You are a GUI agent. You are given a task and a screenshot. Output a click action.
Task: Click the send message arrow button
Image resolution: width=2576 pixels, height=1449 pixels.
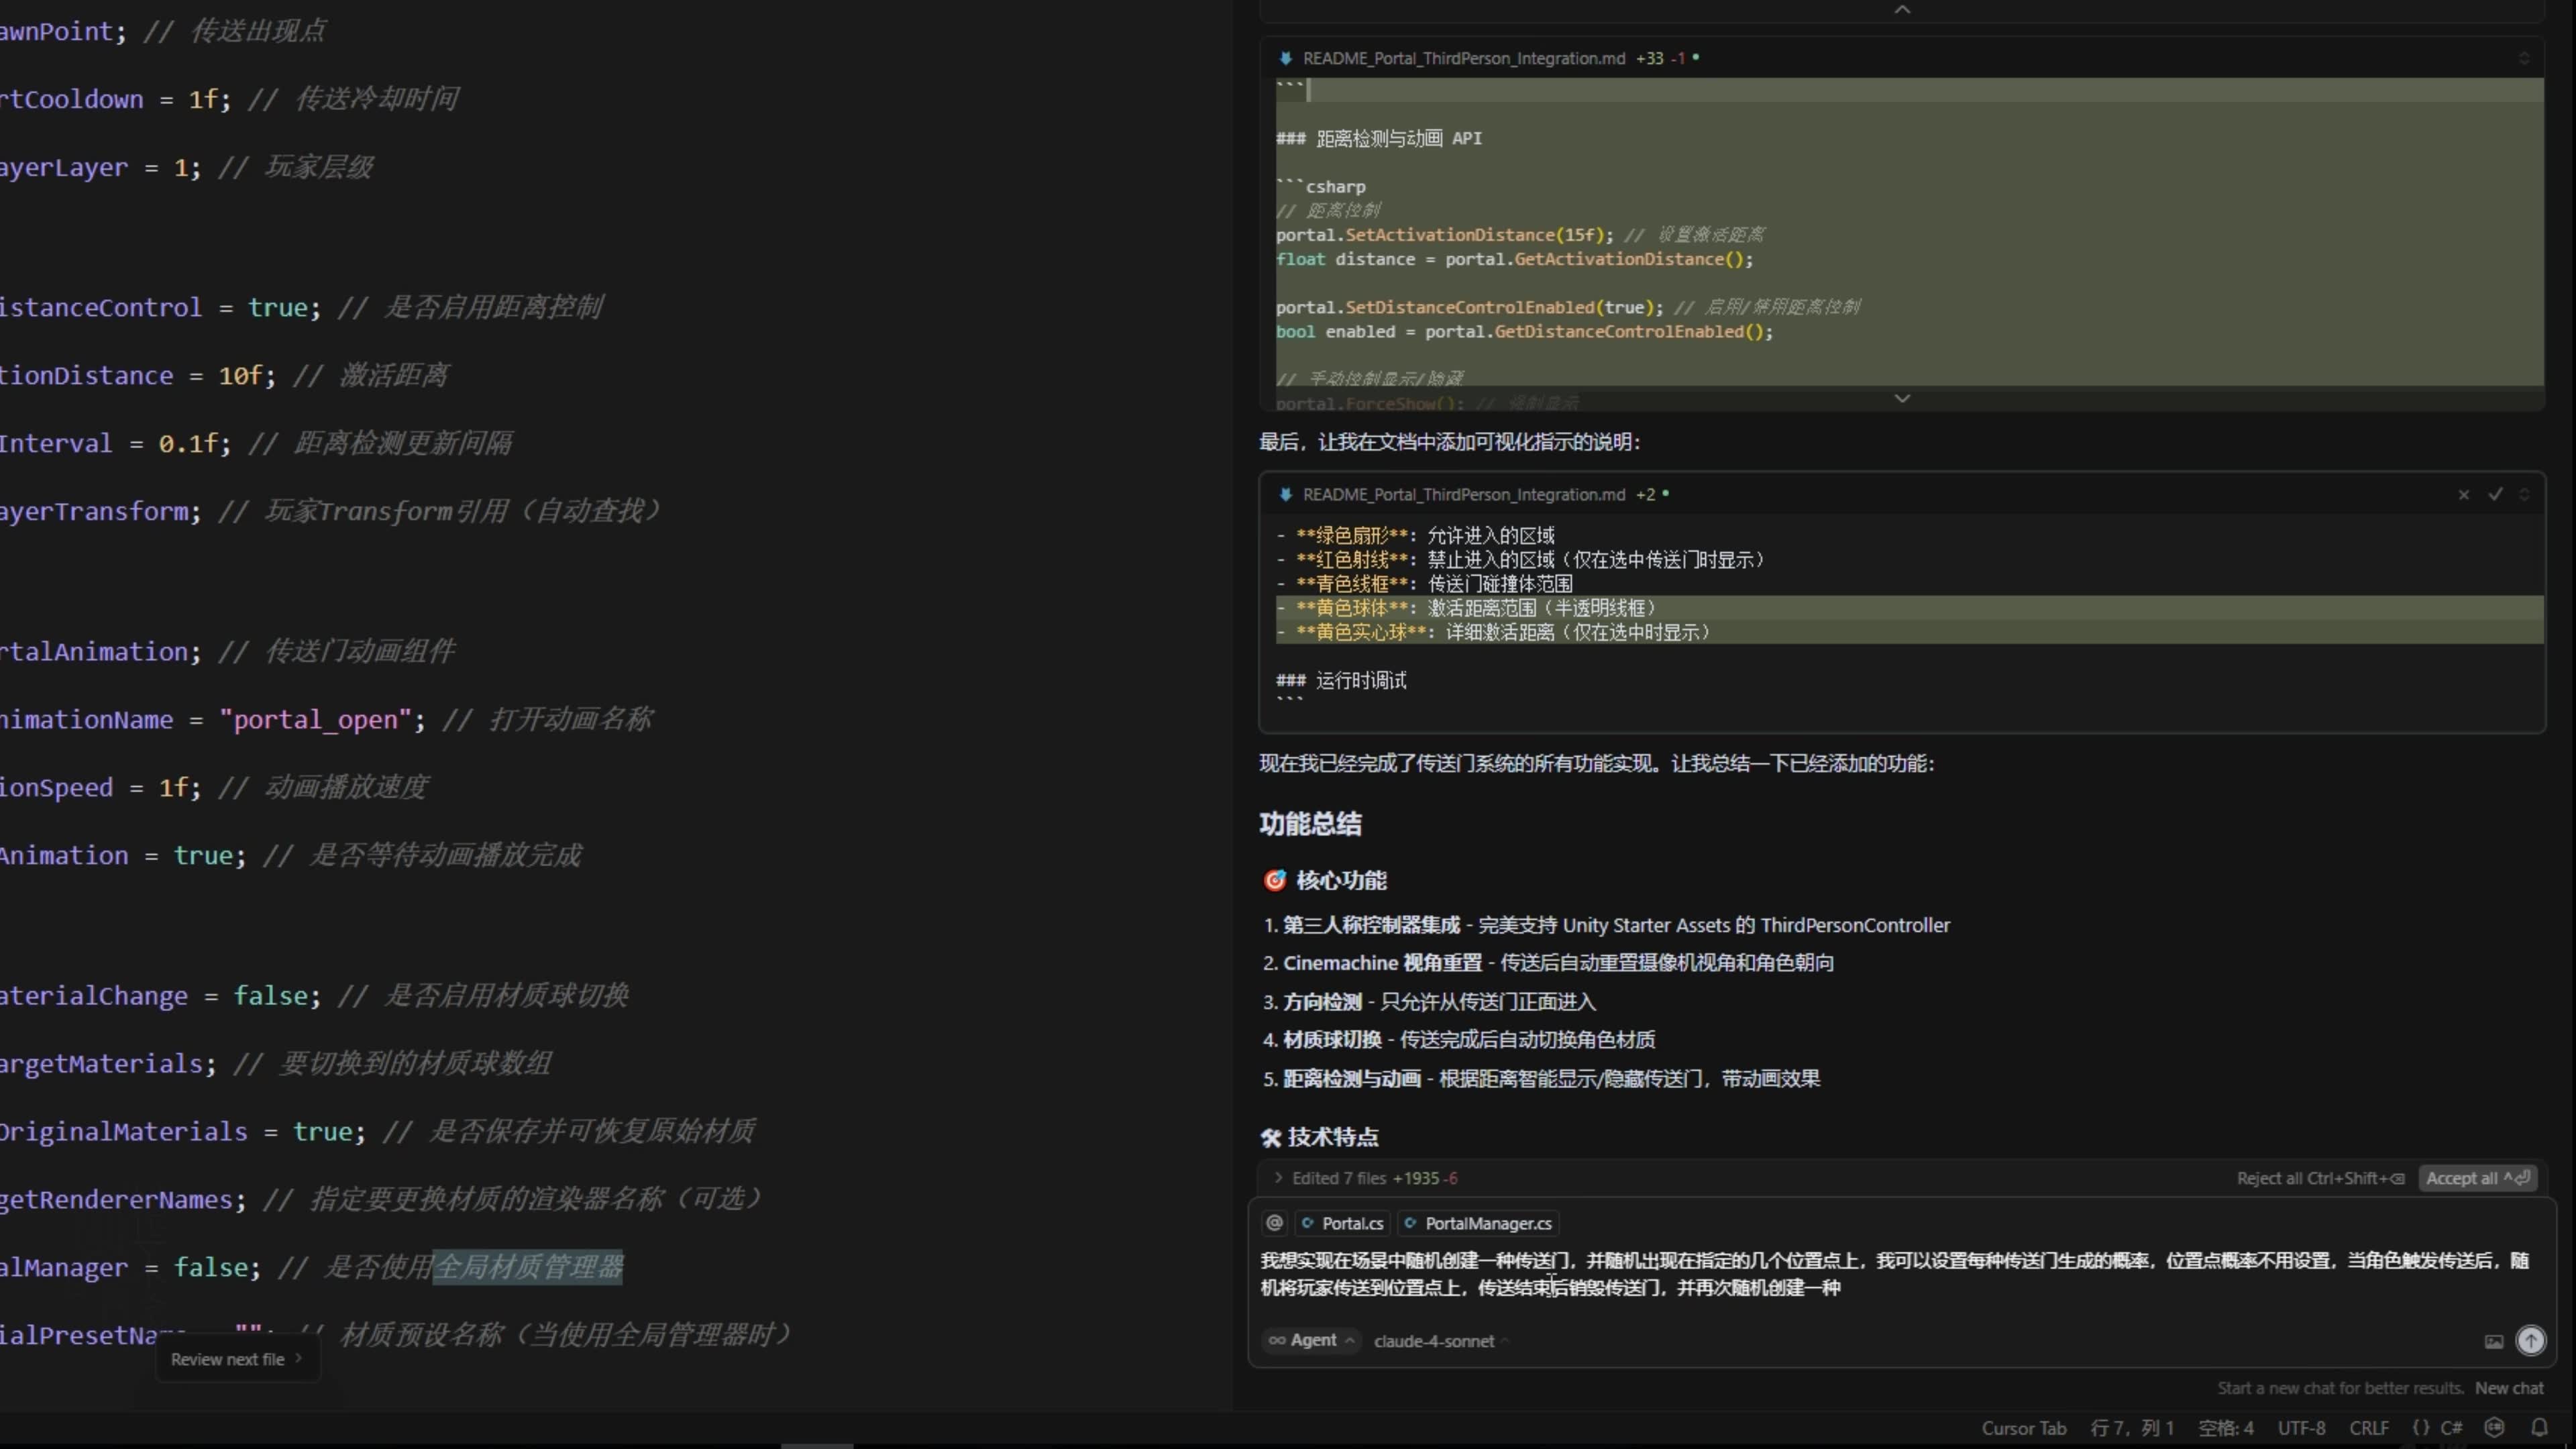(x=2531, y=1340)
